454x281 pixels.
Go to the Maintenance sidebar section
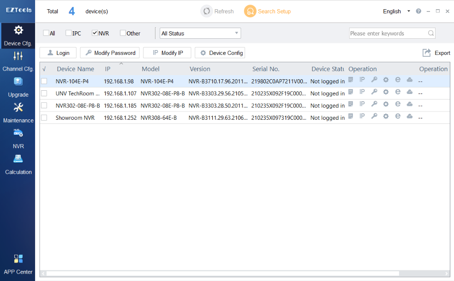click(x=18, y=113)
